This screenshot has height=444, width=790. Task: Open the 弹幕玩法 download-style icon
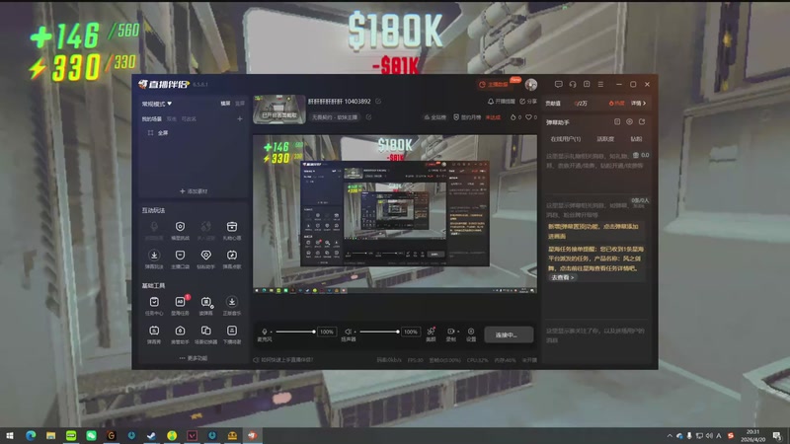[154, 256]
